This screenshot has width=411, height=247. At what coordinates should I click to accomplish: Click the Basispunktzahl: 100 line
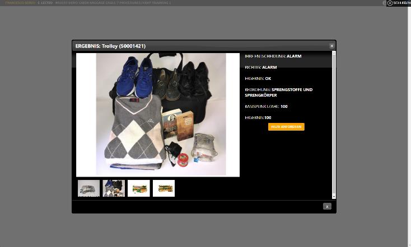coord(266,106)
